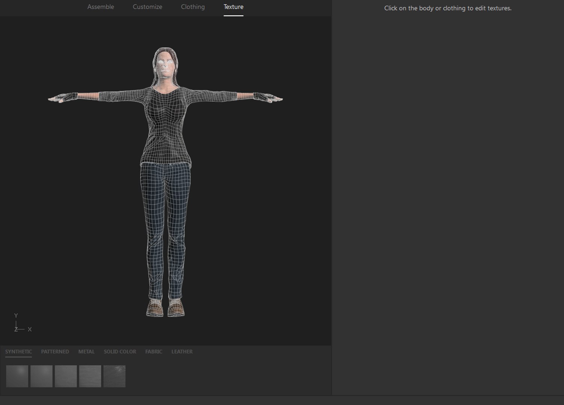Use the fifth synthetic texture swatch
Image resolution: width=564 pixels, height=405 pixels.
[x=114, y=376]
